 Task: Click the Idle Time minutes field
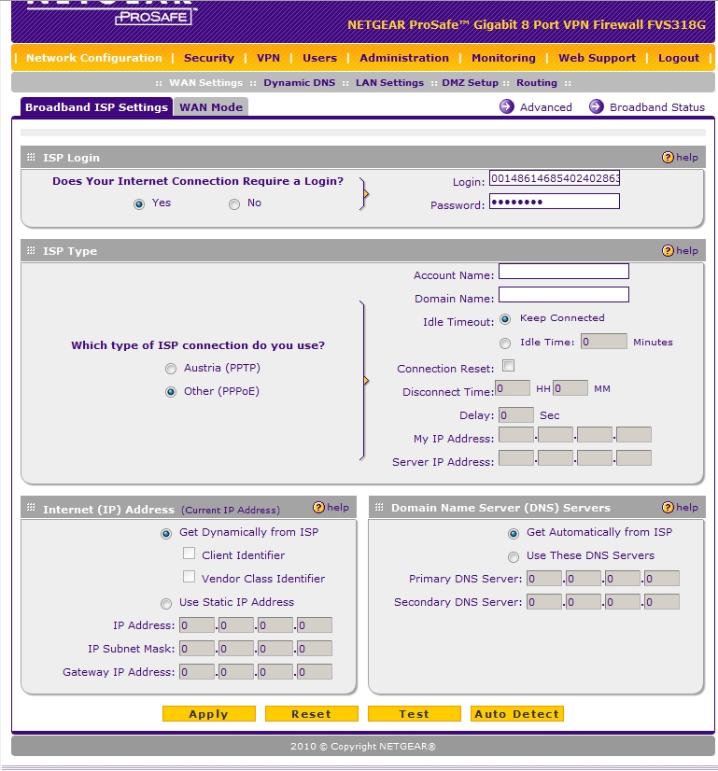[x=604, y=342]
